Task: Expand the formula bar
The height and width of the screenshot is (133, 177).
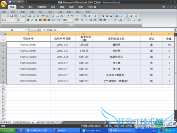Action: coord(176,30)
